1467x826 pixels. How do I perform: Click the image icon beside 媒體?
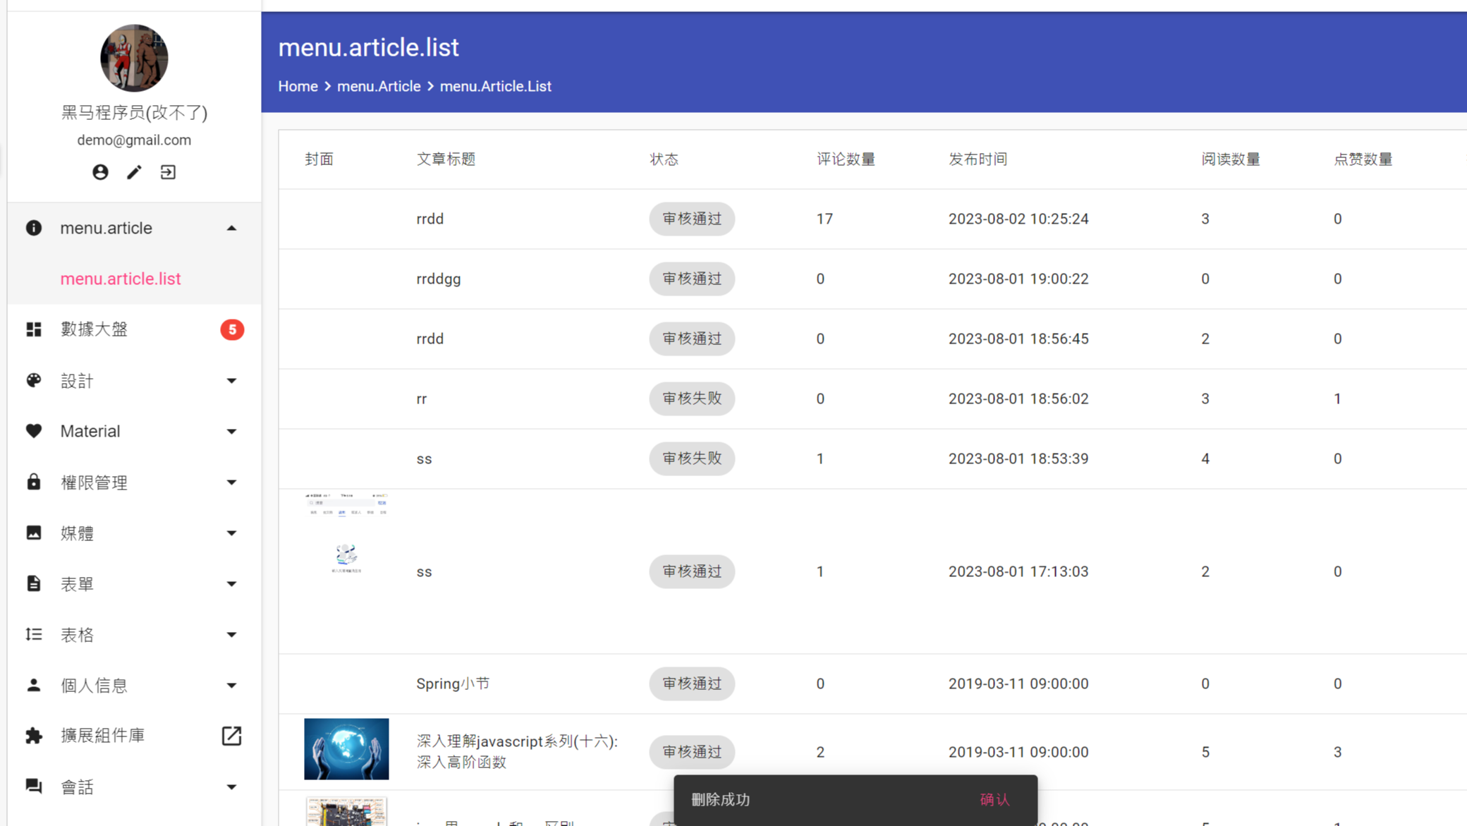pyautogui.click(x=34, y=533)
